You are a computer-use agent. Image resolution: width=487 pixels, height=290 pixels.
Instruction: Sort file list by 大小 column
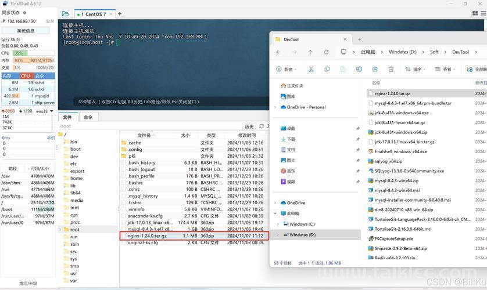coord(185,135)
